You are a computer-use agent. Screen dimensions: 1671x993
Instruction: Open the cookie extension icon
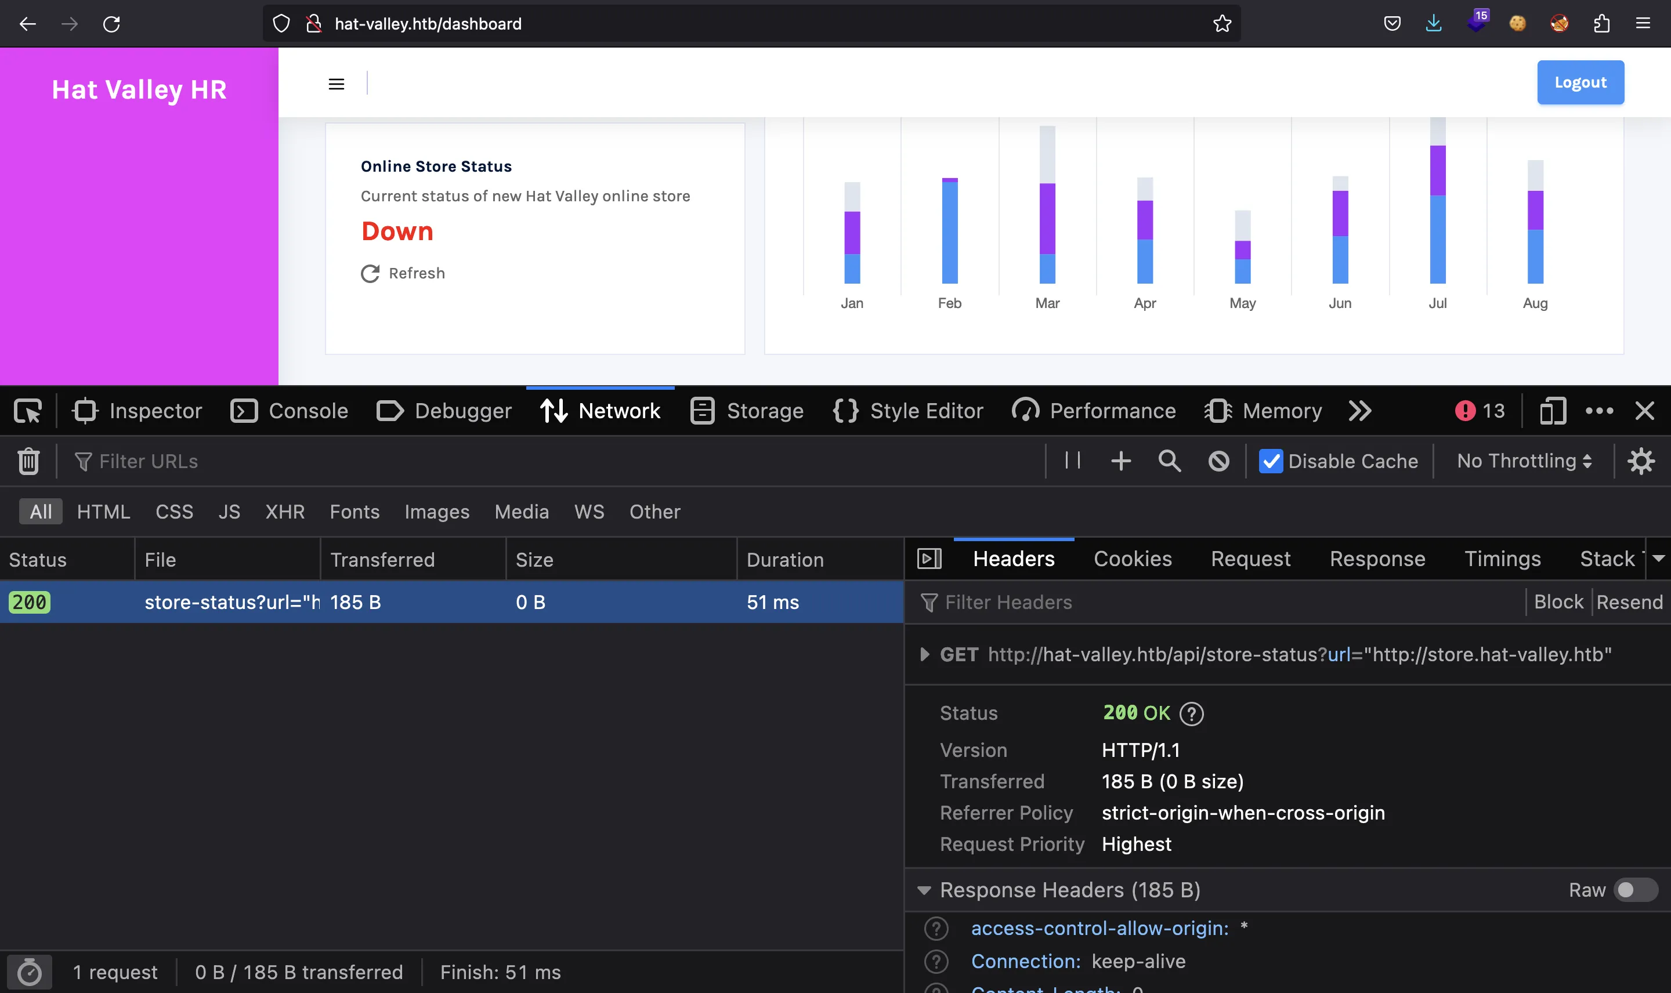coord(1518,24)
